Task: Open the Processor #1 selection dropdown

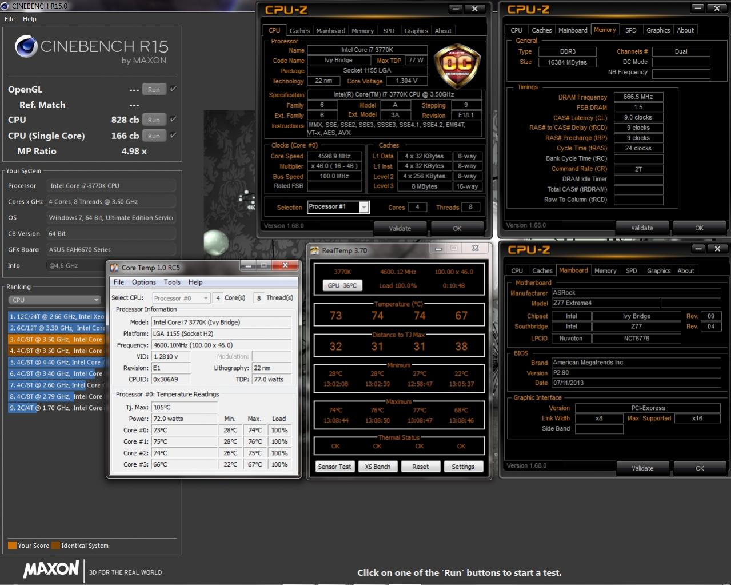Action: click(338, 207)
